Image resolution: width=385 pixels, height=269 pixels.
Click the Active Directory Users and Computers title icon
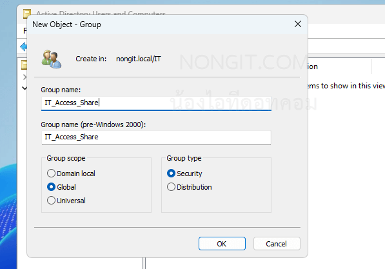[x=26, y=14]
